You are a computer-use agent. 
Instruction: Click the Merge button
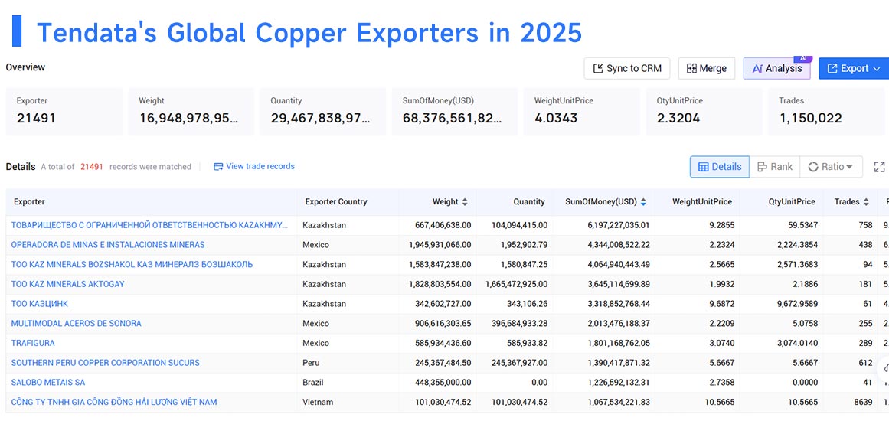707,69
